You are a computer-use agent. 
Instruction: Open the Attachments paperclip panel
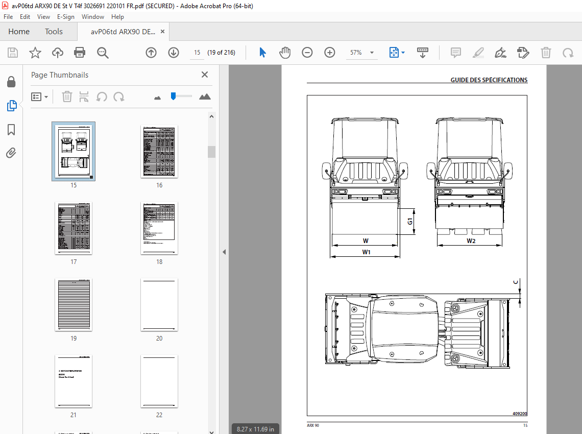tap(12, 153)
